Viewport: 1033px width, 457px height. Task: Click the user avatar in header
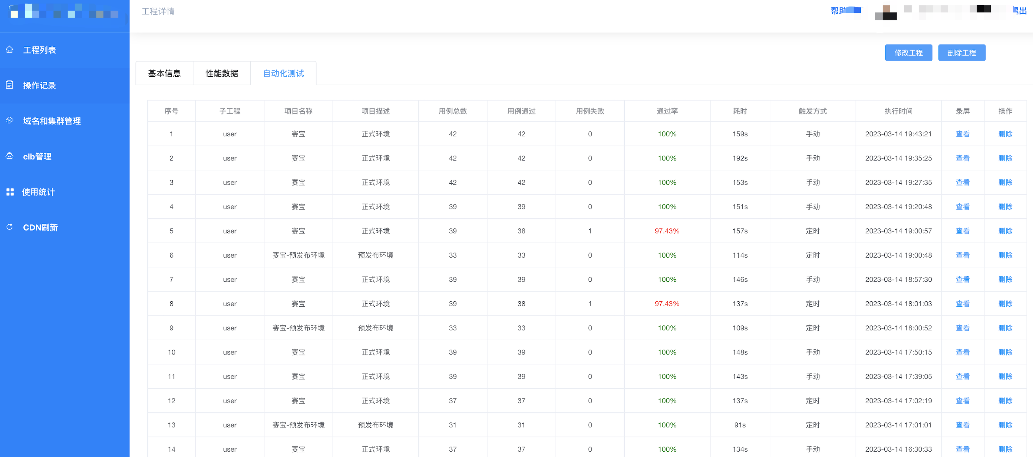(x=886, y=12)
